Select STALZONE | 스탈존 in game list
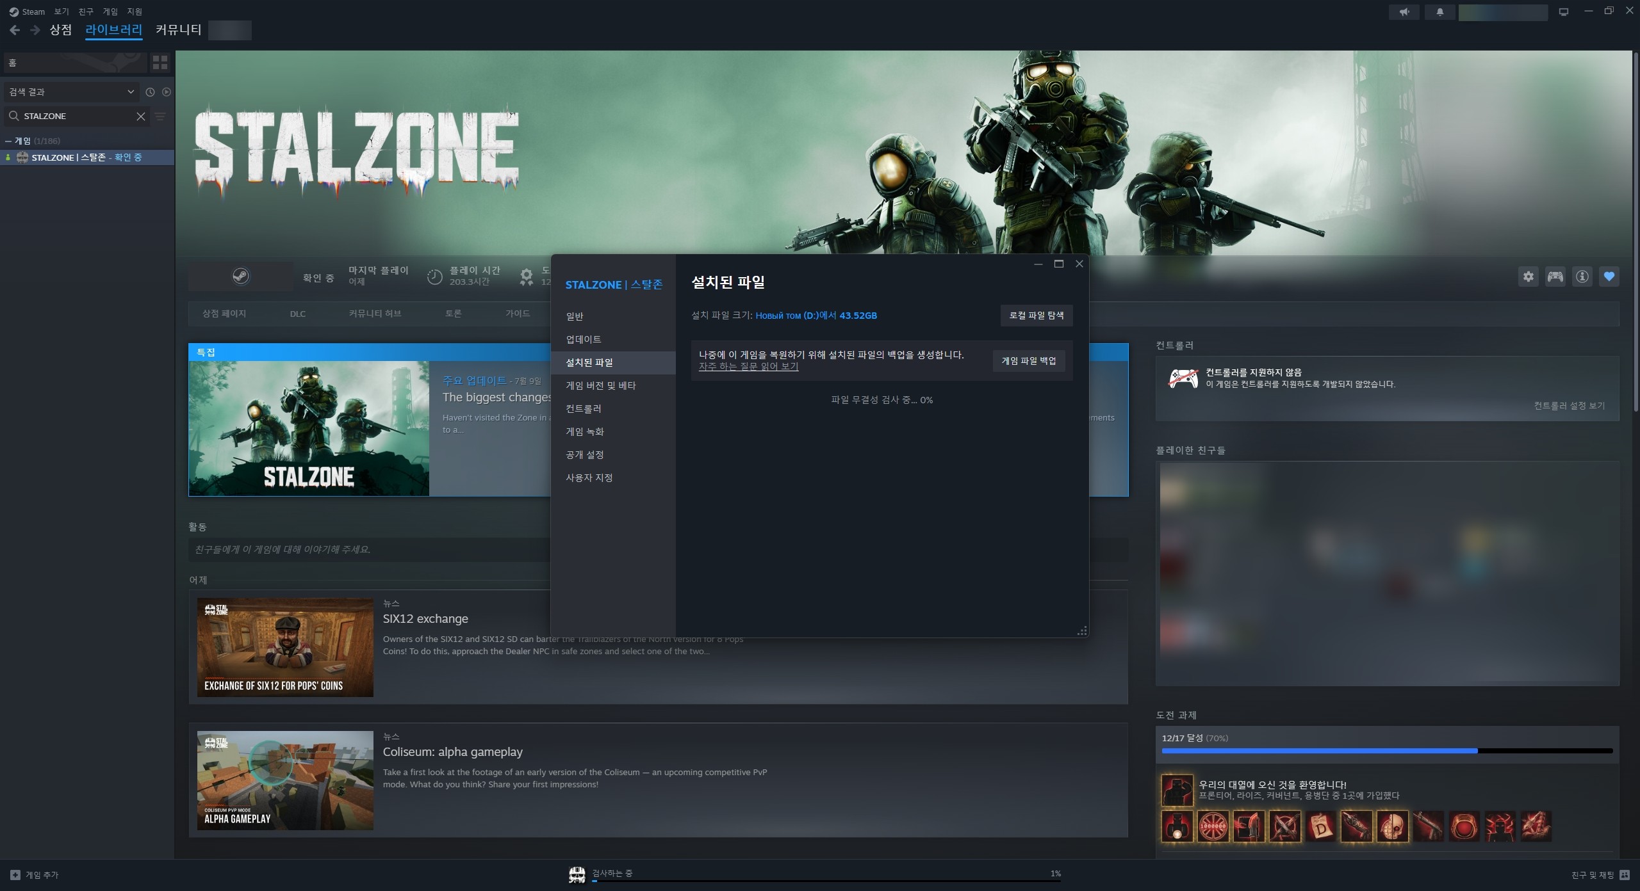The image size is (1640, 891). 87,157
